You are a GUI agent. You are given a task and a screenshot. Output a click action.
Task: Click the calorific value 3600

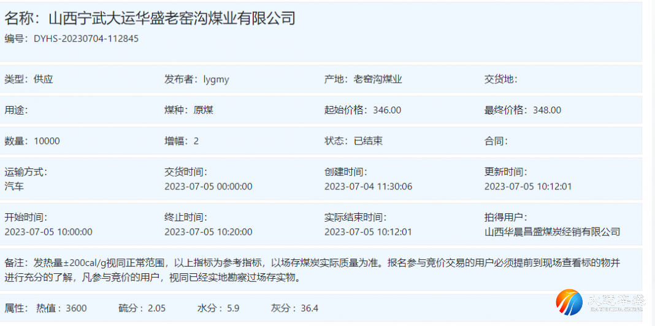click(x=77, y=308)
